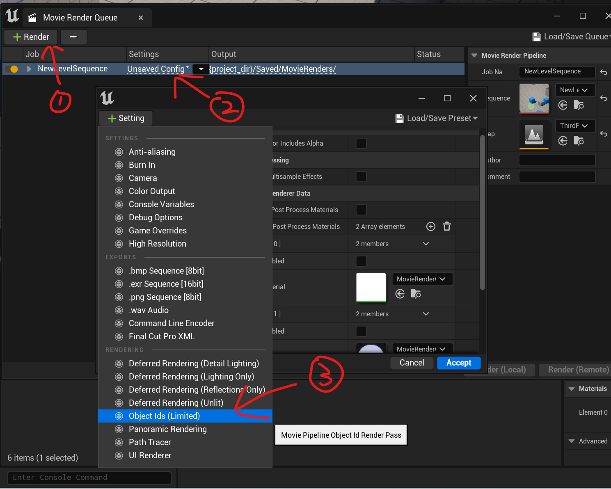Click the Object Ids (Limited) icon
The image size is (611, 489).
point(119,416)
